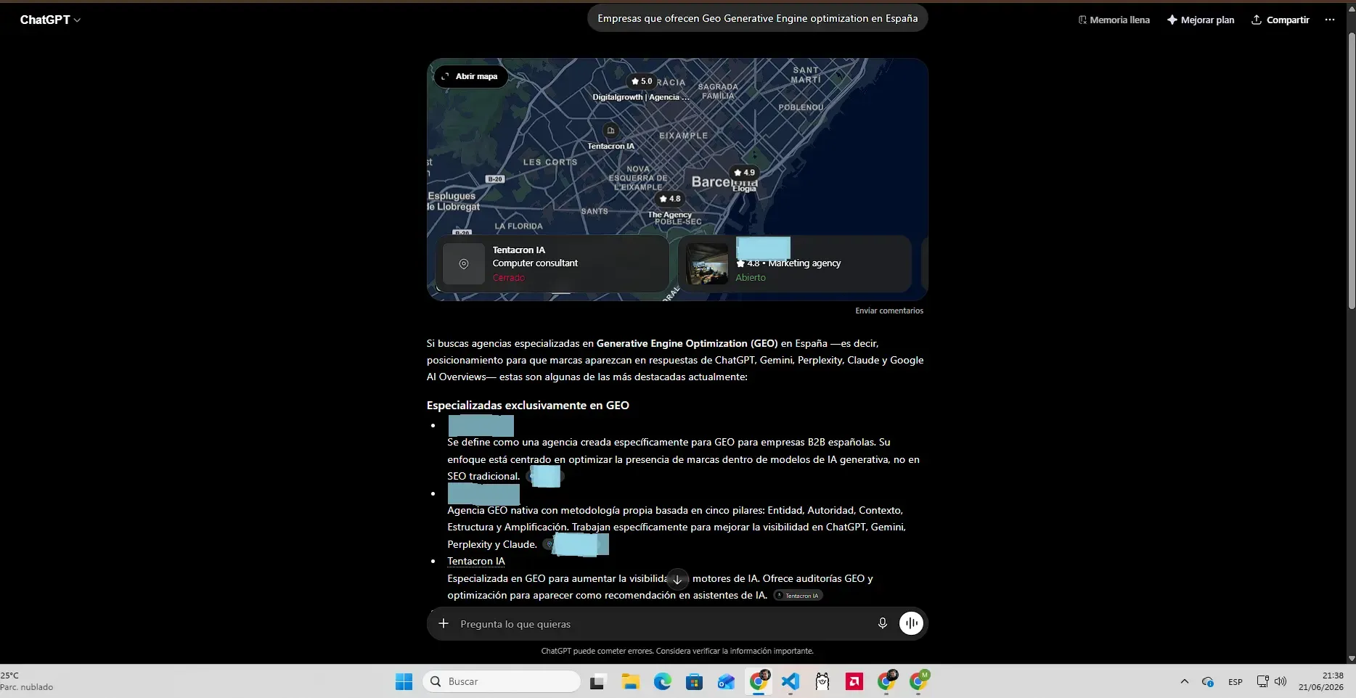The width and height of the screenshot is (1356, 698).
Task: Open the ChatGPT model selector dropdown
Action: [x=50, y=20]
